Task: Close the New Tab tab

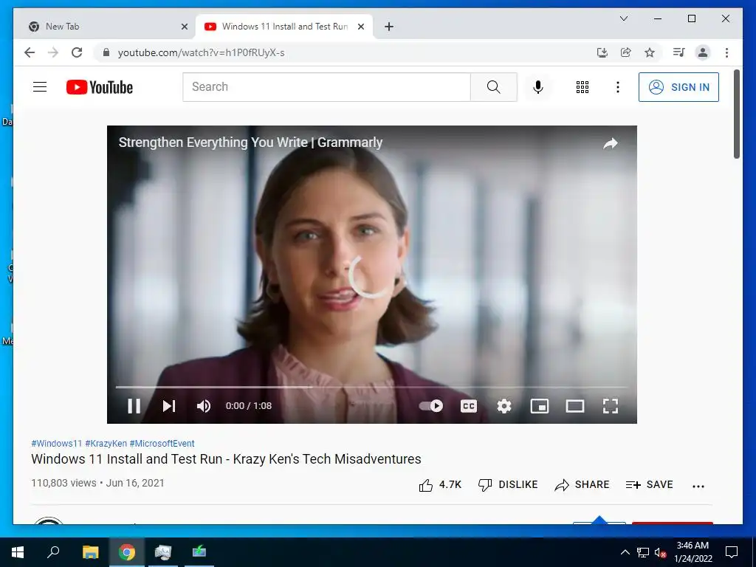Action: [184, 27]
